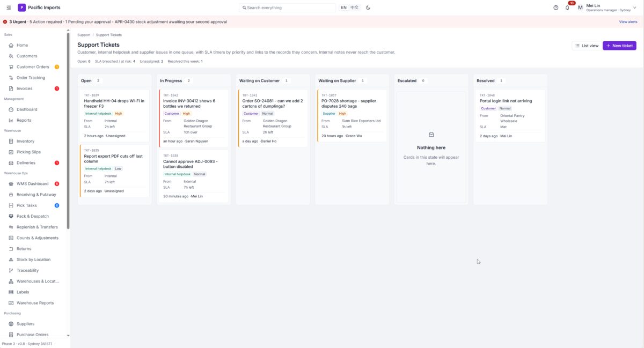Screen dimensions: 644x348
Task: Open the help question-mark icon
Action: click(556, 8)
